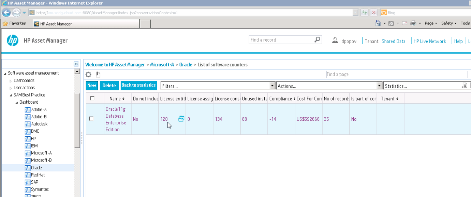Image resolution: width=471 pixels, height=197 pixels.
Task: Click the New button
Action: pos(92,86)
